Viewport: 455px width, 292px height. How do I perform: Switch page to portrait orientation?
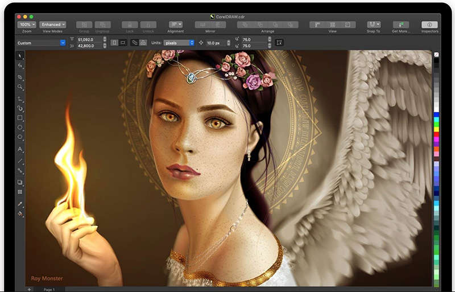click(114, 43)
